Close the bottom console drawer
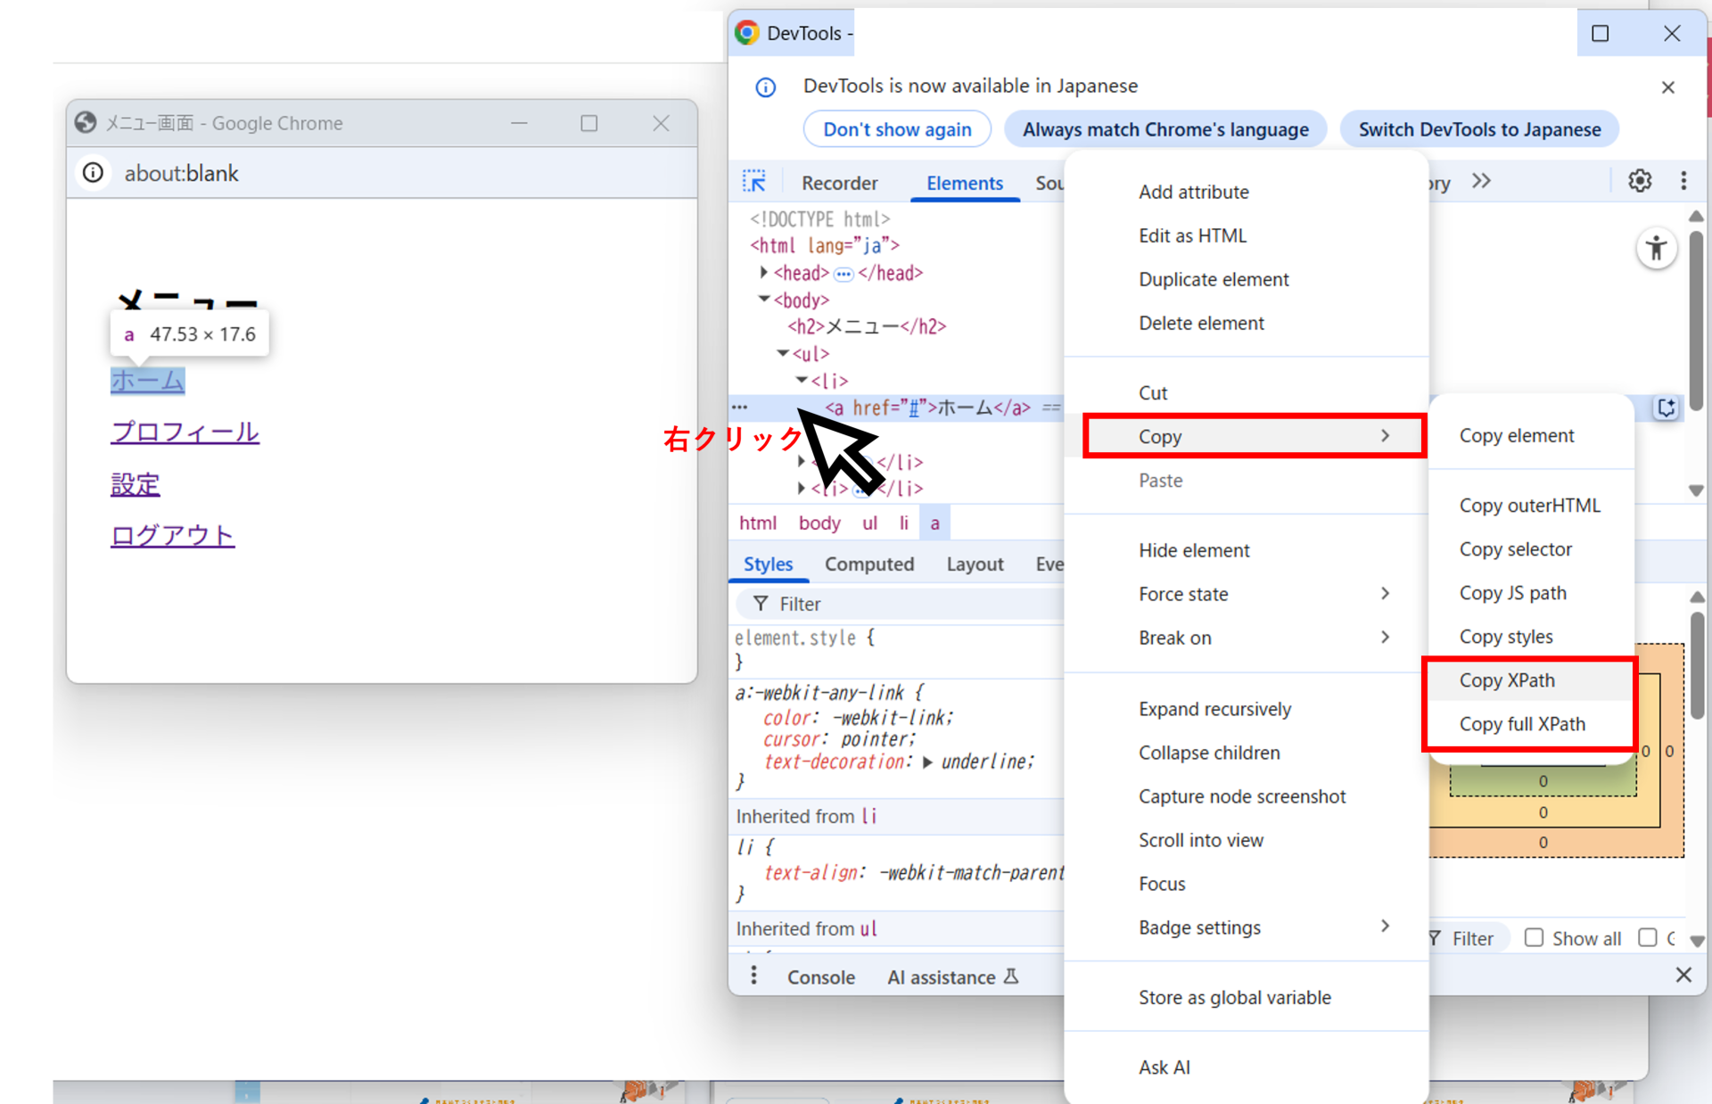The image size is (1712, 1104). pyautogui.click(x=1683, y=975)
